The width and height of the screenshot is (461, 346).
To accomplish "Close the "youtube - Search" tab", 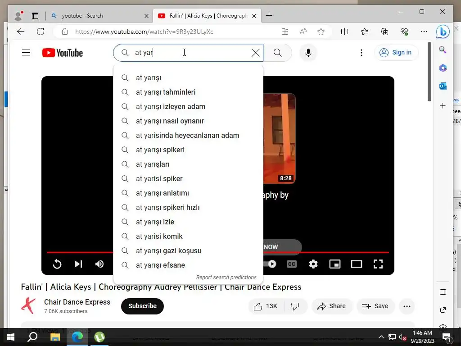I will (146, 16).
